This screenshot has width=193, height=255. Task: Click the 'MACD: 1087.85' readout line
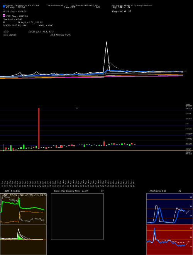[x=28, y=25]
